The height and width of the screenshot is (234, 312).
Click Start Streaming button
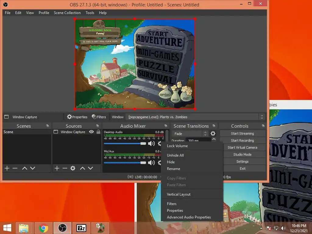242,133
